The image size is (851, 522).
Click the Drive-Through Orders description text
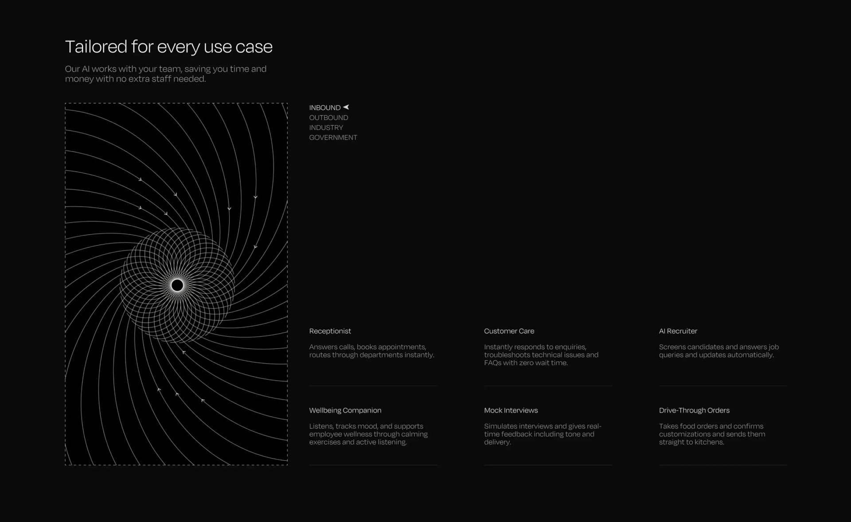[711, 434]
